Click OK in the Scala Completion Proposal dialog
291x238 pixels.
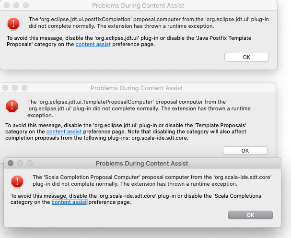250,215
